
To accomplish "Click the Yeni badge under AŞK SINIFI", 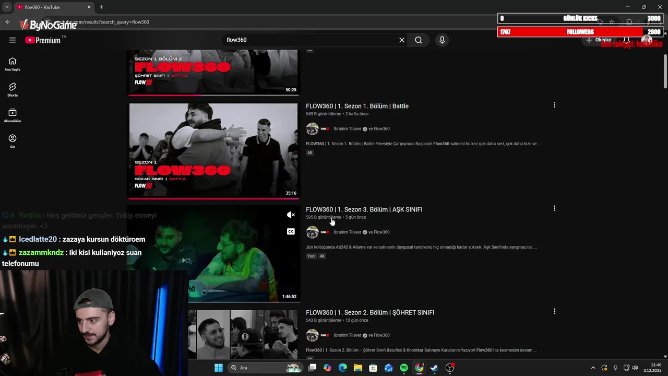I will coord(311,256).
